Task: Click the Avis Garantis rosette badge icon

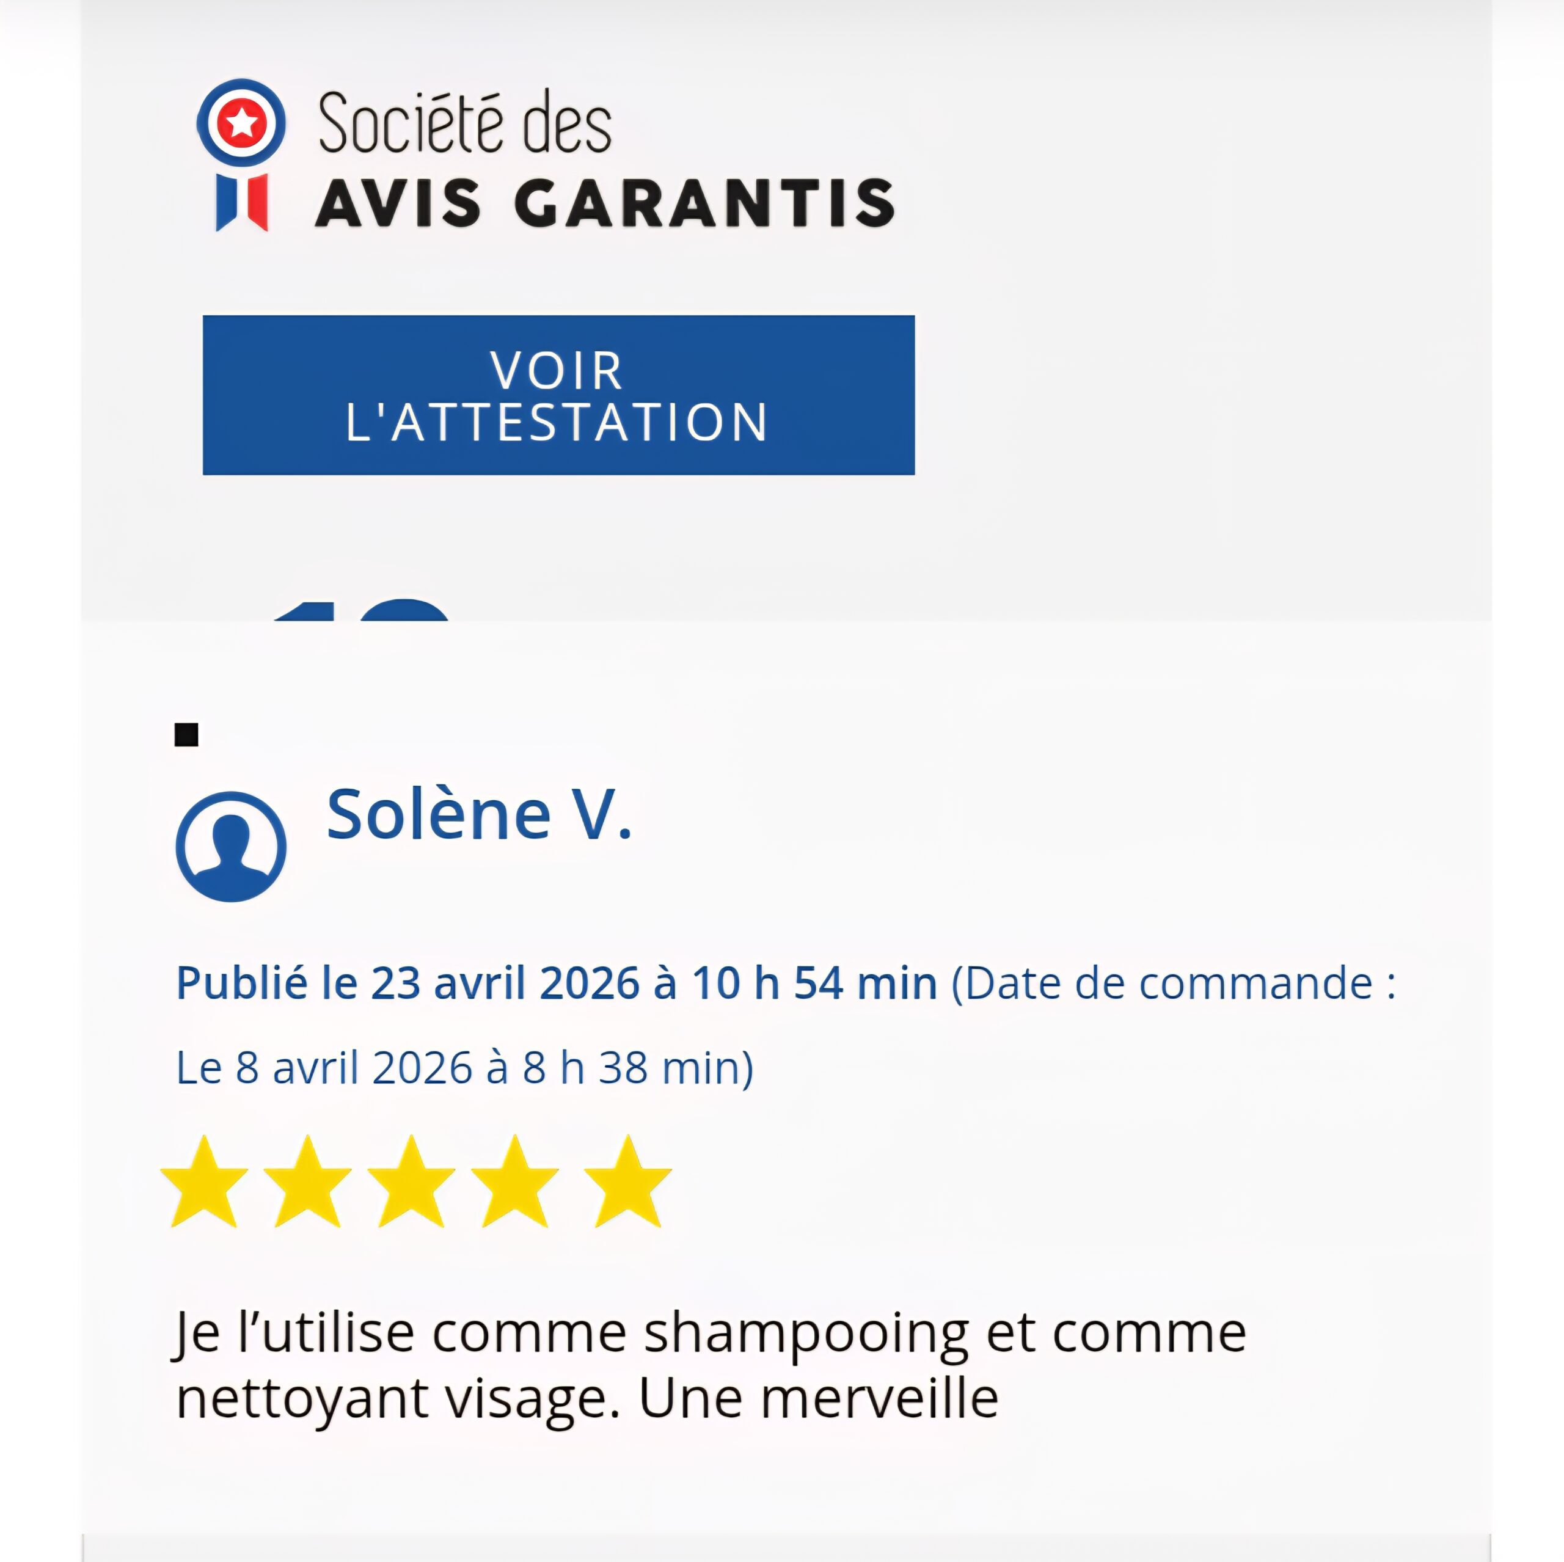Action: [241, 124]
